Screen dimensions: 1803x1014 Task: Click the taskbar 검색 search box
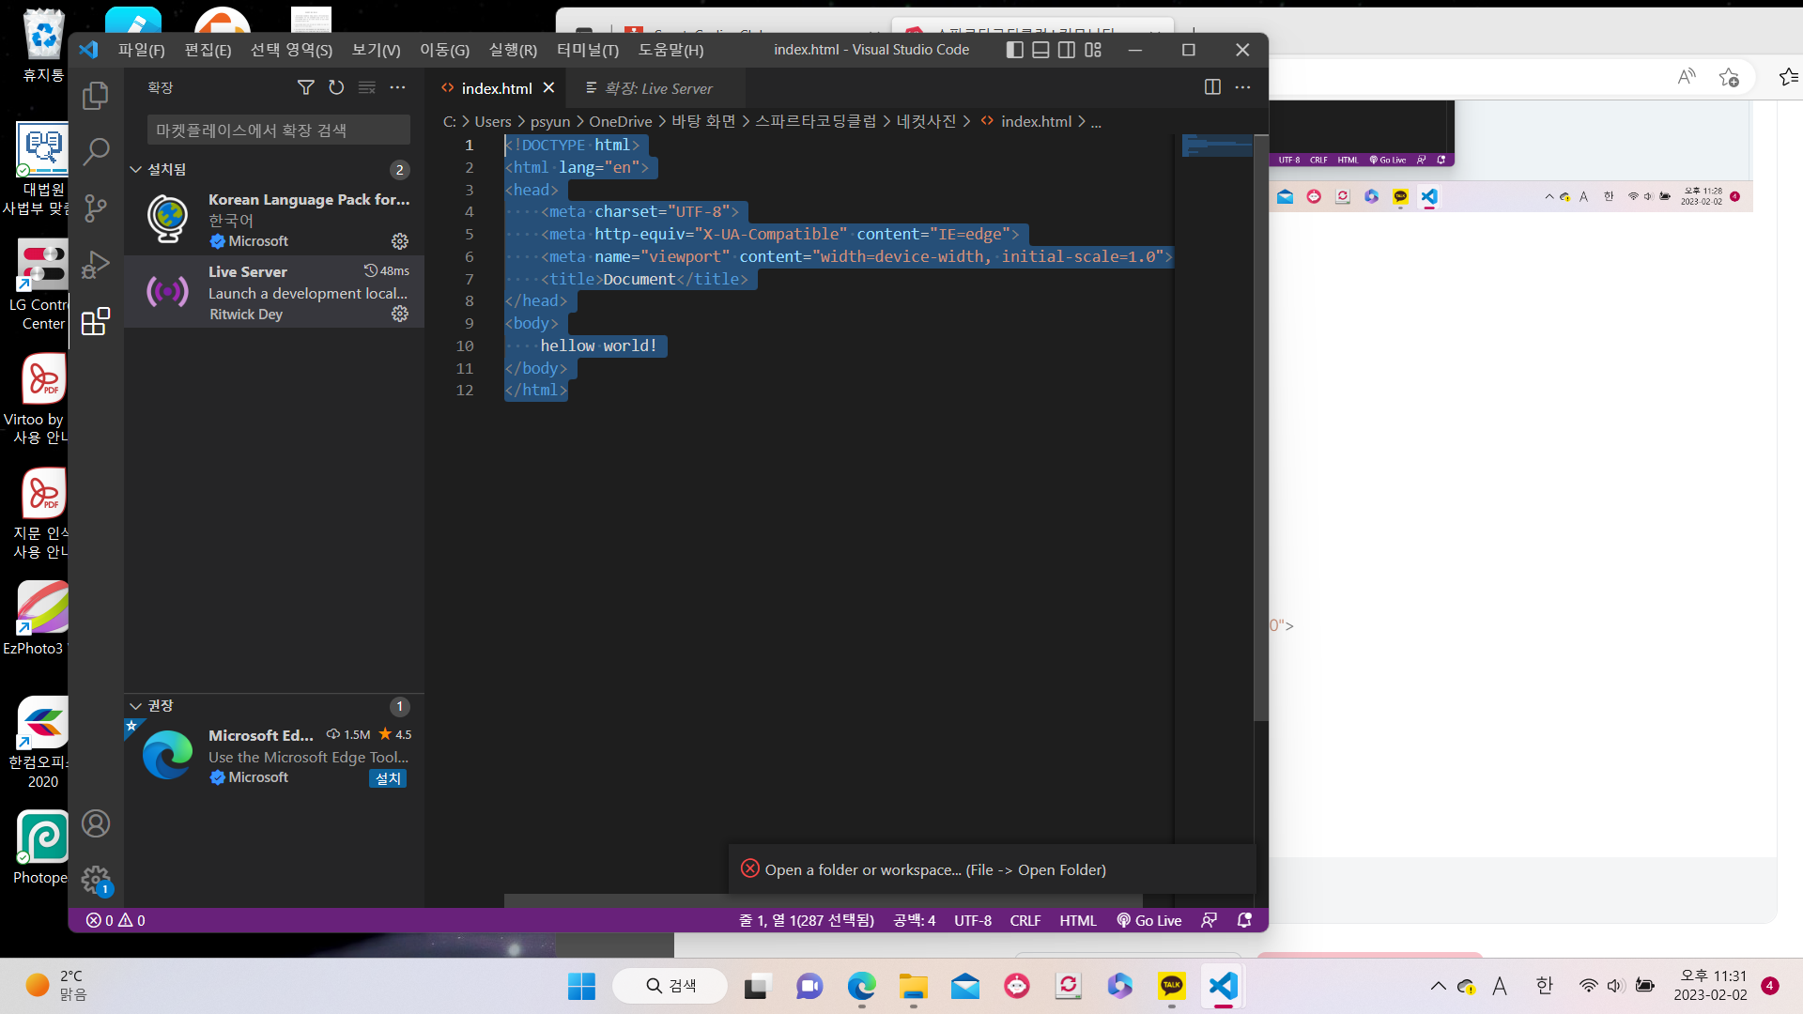pyautogui.click(x=670, y=986)
